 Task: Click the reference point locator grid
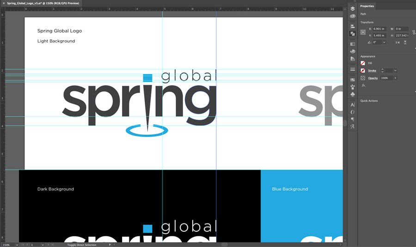pos(363,32)
